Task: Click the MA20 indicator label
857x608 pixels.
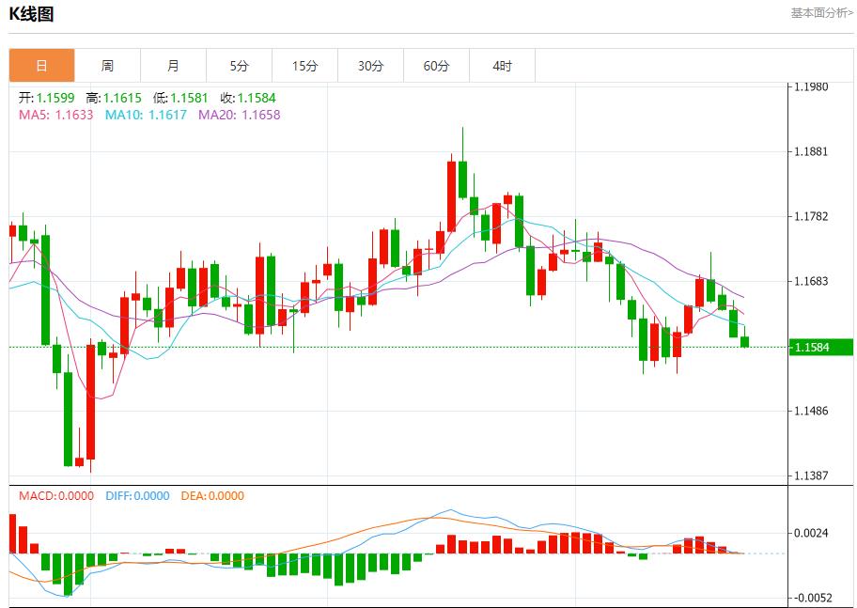Action: pos(239,115)
